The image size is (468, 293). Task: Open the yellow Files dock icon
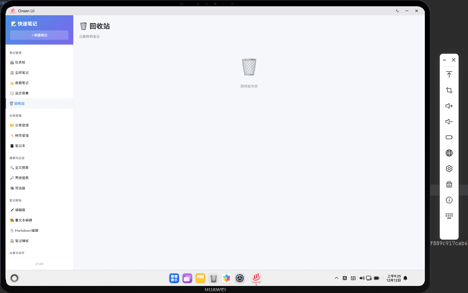200,278
